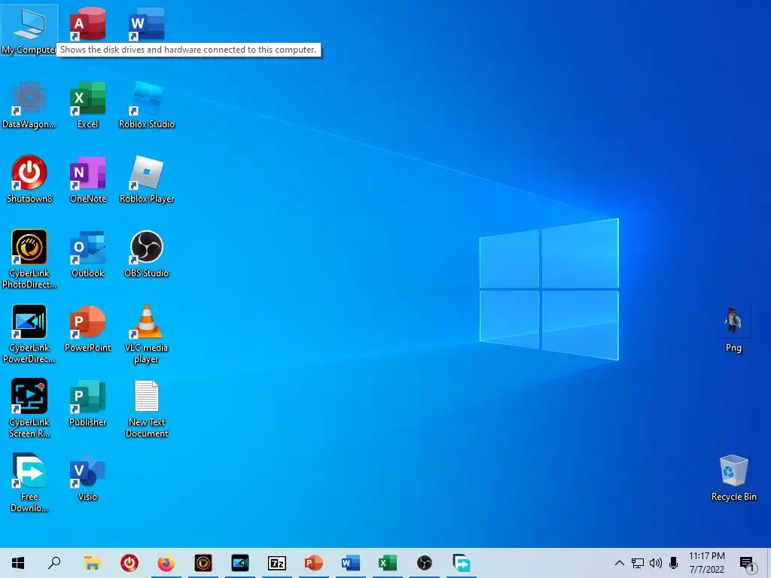This screenshot has height=578, width=771.
Task: Switch to OBS Studio in the taskbar
Action: (x=425, y=563)
